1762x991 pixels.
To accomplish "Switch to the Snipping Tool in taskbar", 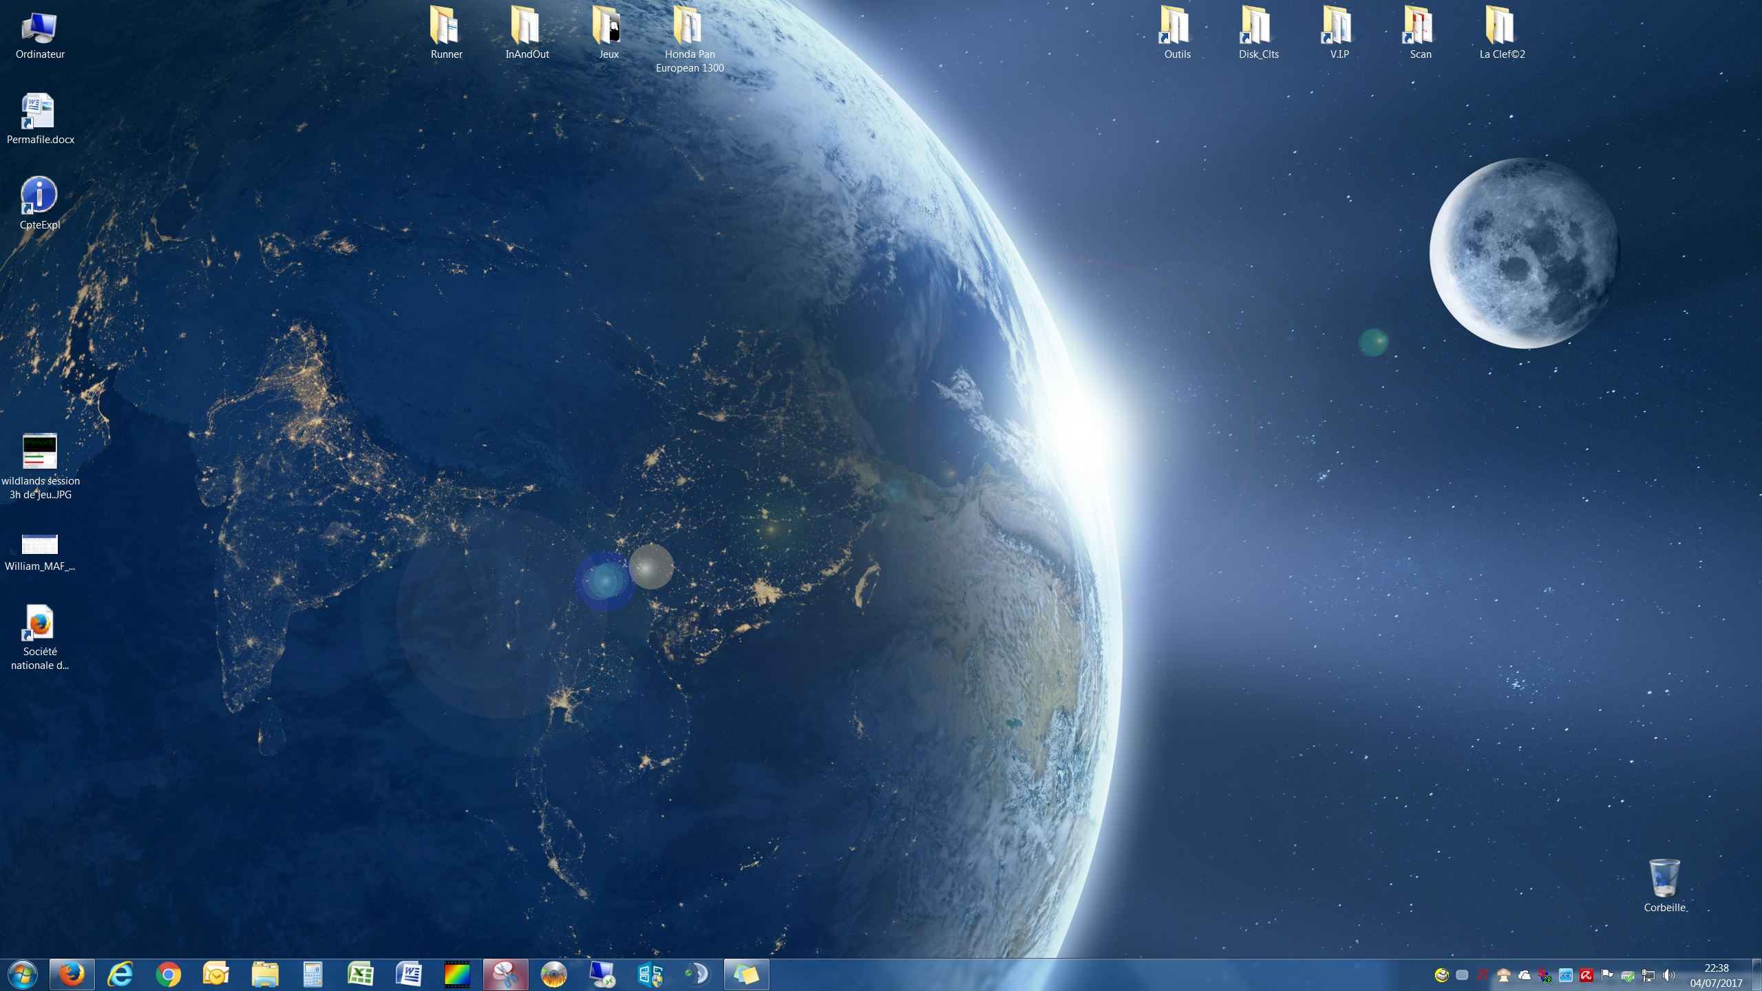I will point(506,974).
